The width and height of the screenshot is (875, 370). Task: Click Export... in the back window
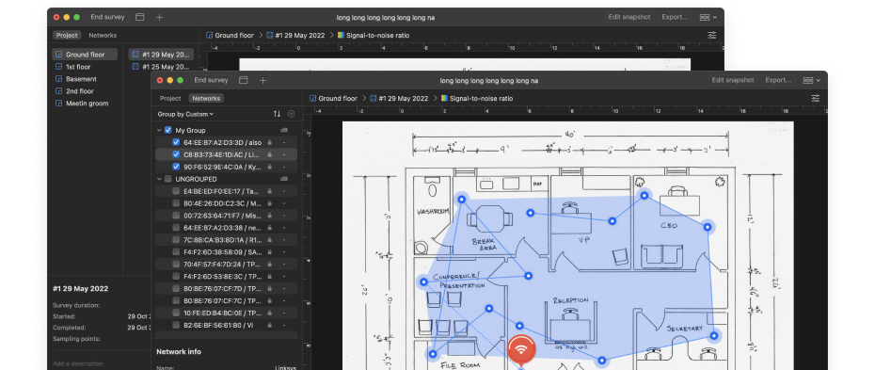pyautogui.click(x=675, y=17)
